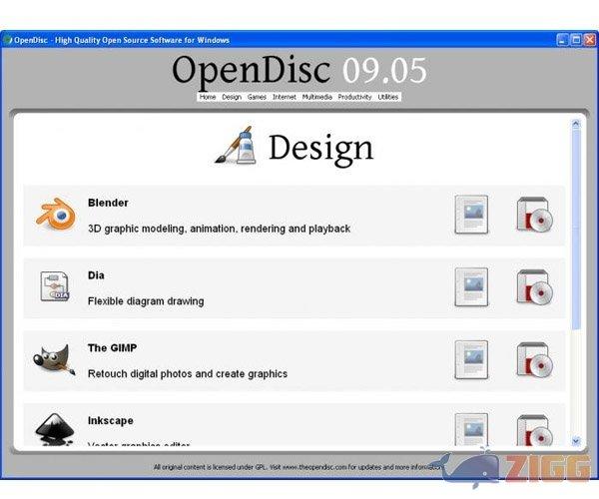Click the paintbrush icon beside the Design heading

coord(238,147)
